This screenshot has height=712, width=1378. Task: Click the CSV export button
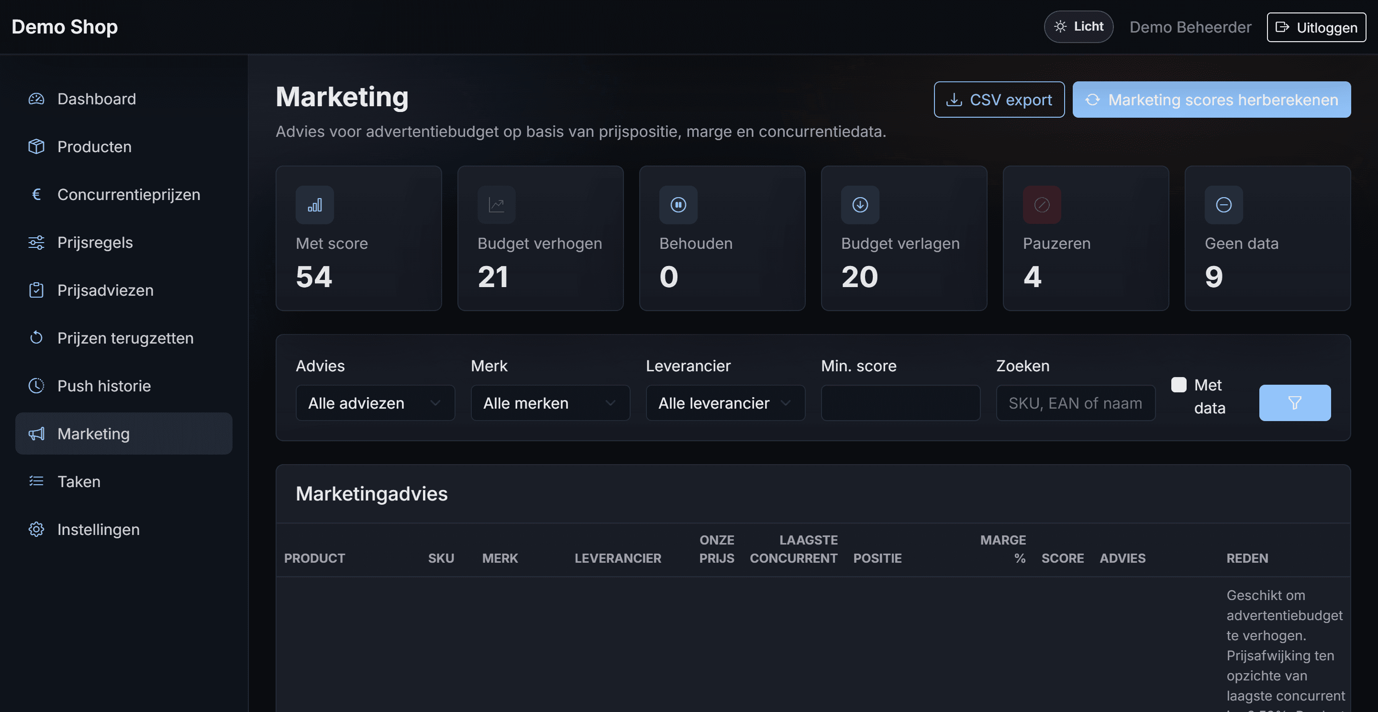999,100
